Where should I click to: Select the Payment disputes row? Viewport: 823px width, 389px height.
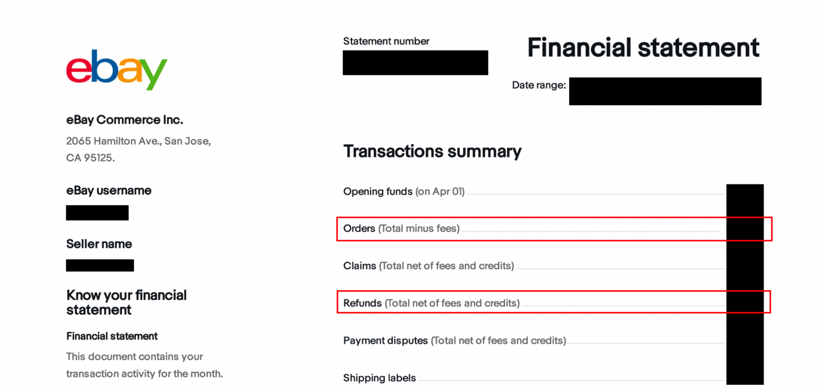[553, 340]
